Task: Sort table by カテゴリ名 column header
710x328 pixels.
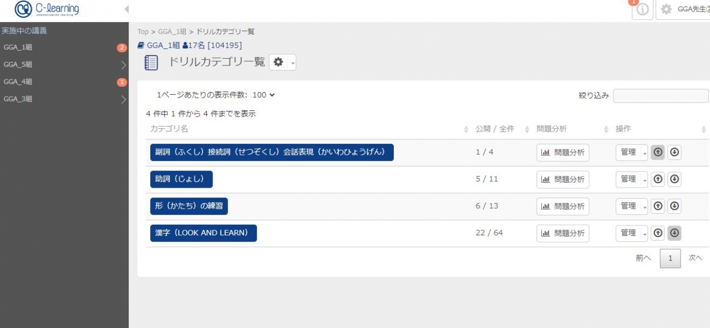Action: click(169, 129)
